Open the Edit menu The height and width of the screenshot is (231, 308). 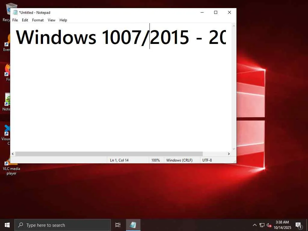click(x=25, y=20)
